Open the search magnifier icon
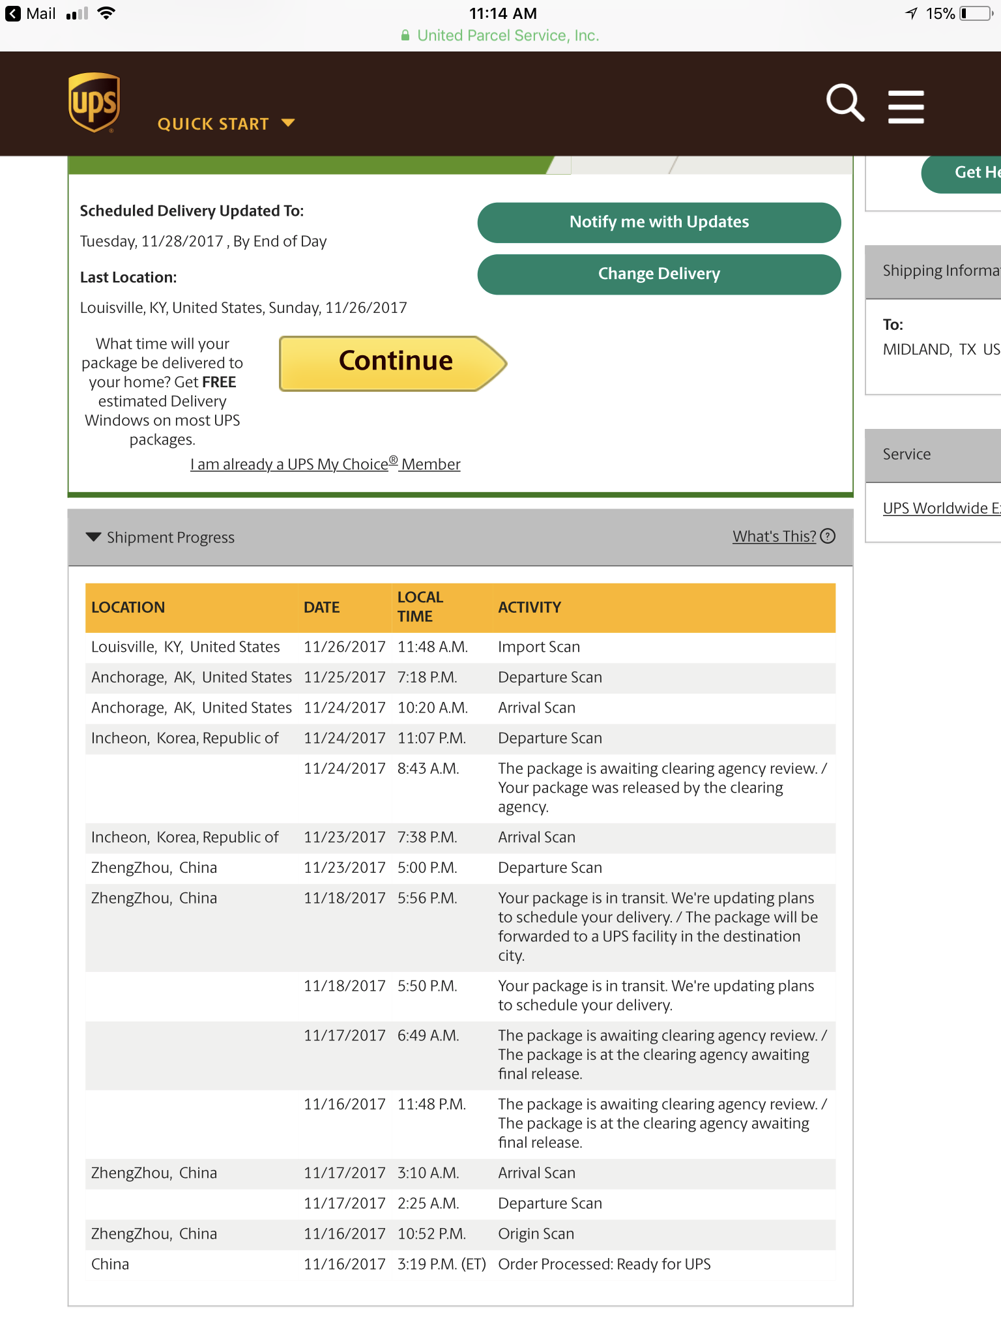This screenshot has height=1335, width=1001. click(845, 103)
